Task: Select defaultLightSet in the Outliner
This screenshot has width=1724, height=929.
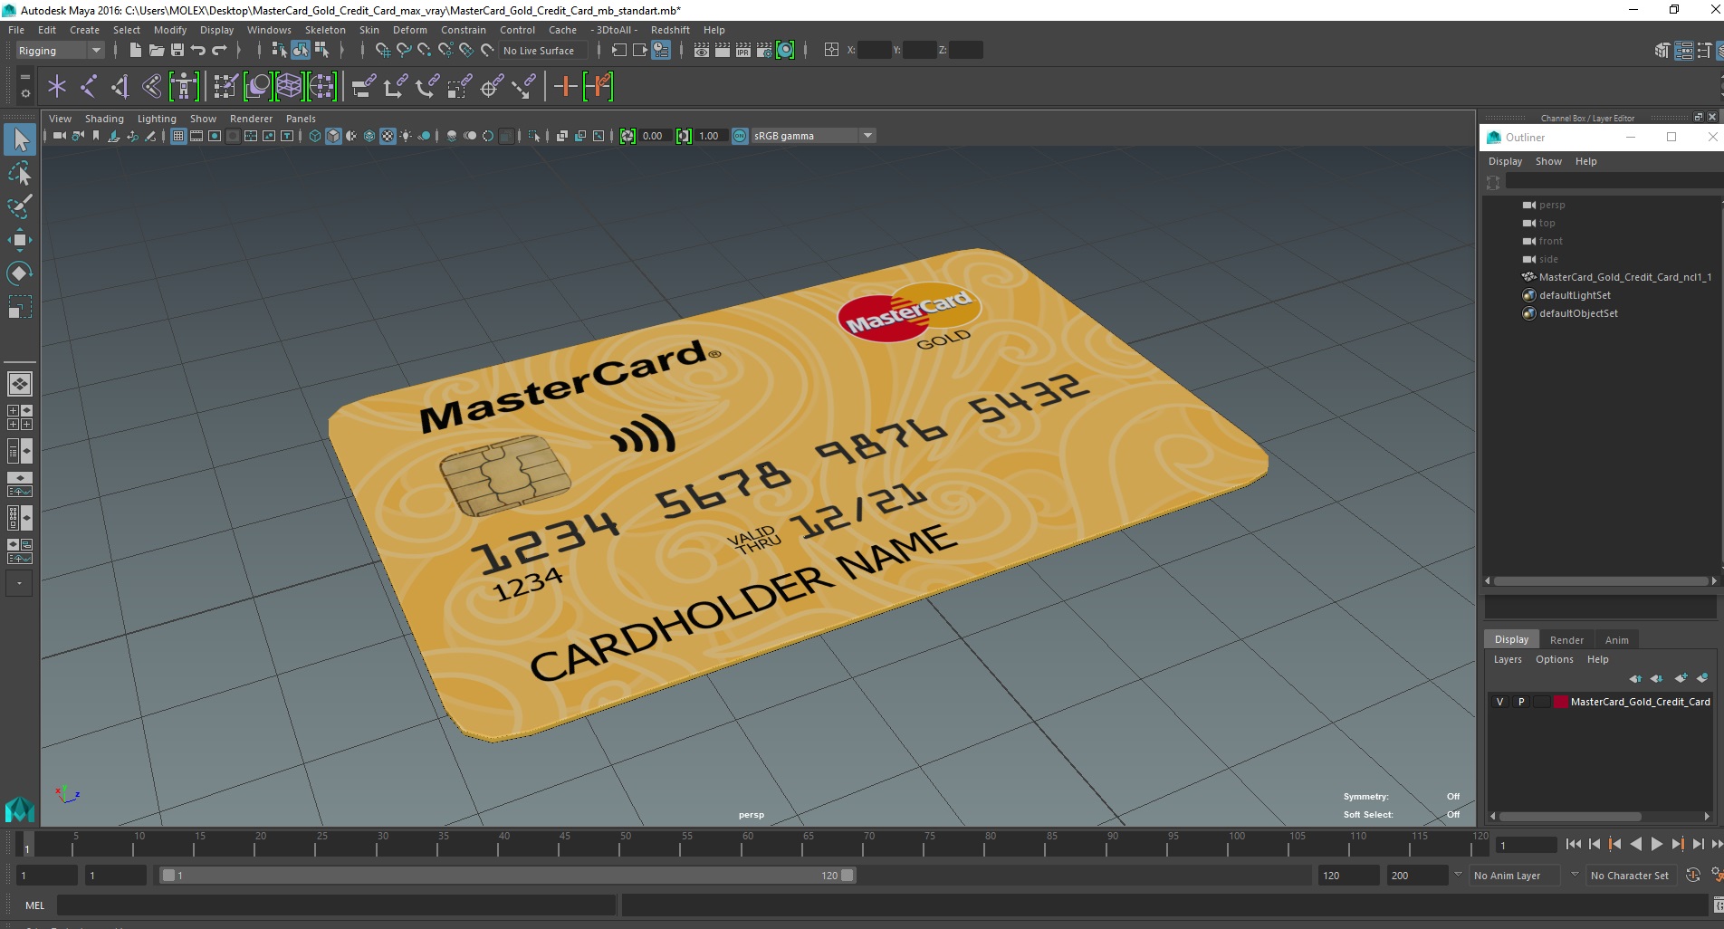Action: click(x=1575, y=295)
